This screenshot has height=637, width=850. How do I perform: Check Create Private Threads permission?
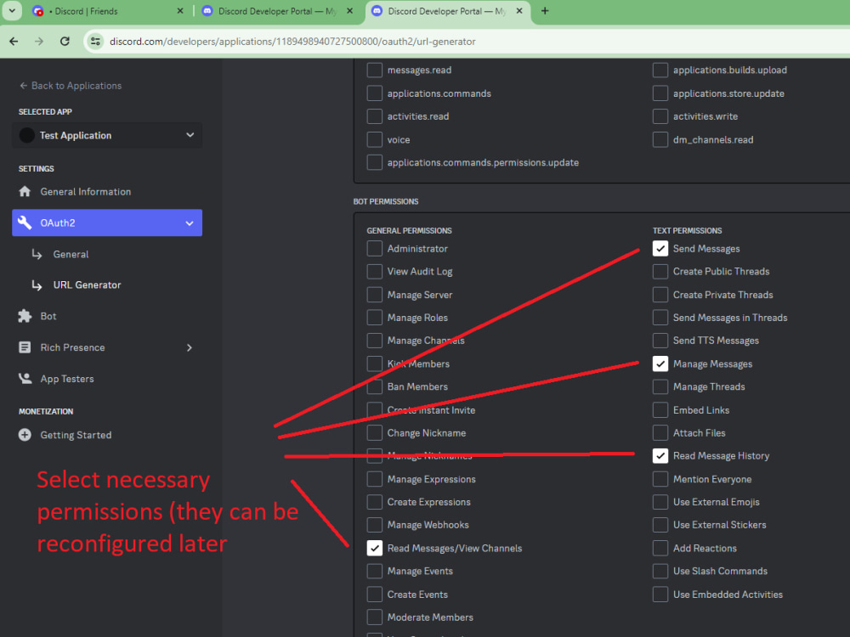point(660,295)
